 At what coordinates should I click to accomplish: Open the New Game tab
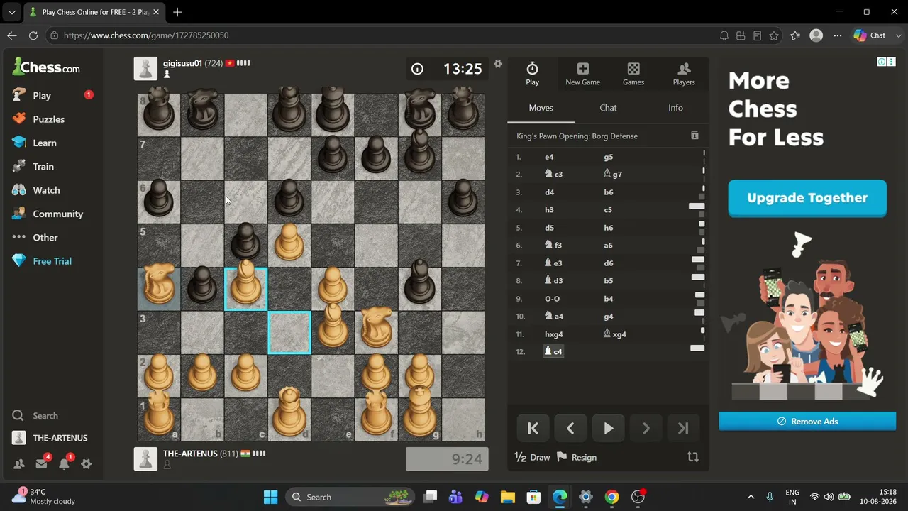[583, 74]
